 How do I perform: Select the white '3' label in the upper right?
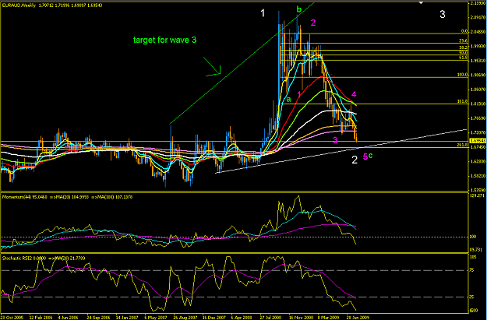[x=443, y=14]
